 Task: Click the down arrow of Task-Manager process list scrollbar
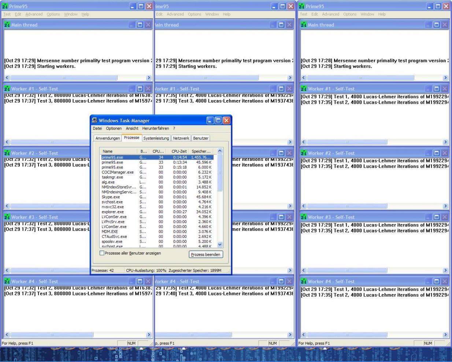pos(220,244)
